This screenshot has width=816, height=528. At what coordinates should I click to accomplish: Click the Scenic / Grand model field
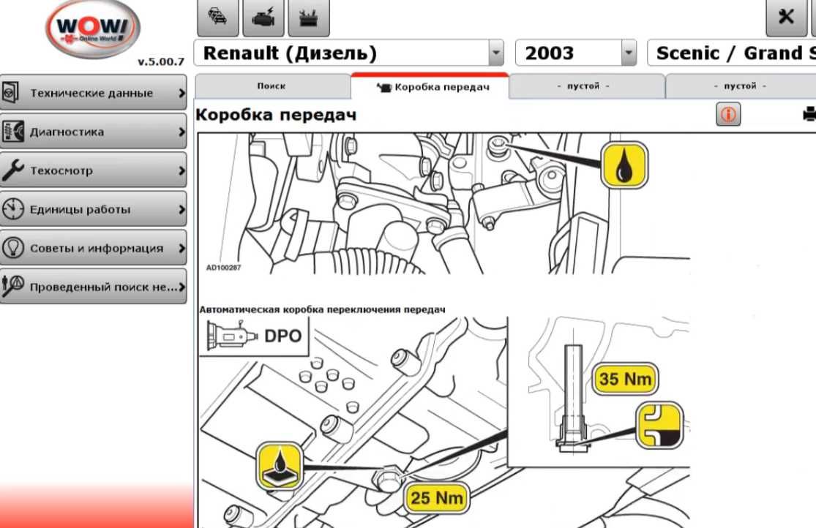(x=732, y=53)
